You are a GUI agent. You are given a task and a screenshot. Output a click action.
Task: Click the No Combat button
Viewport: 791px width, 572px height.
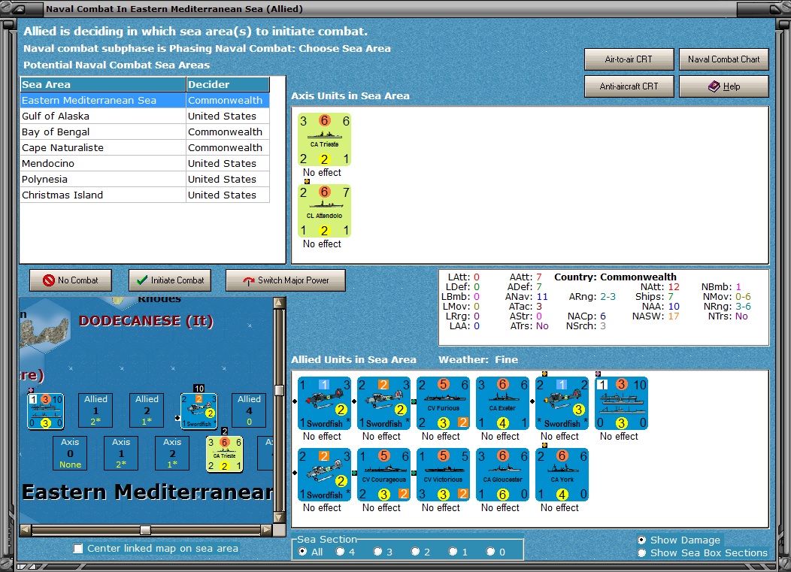click(x=71, y=280)
